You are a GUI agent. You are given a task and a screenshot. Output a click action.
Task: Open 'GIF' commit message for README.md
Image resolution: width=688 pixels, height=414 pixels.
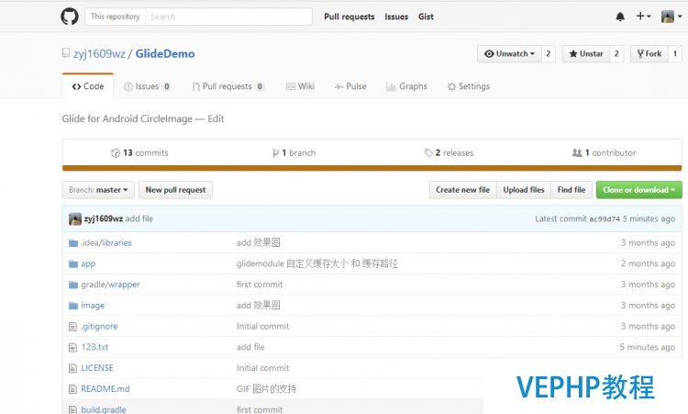coord(266,389)
